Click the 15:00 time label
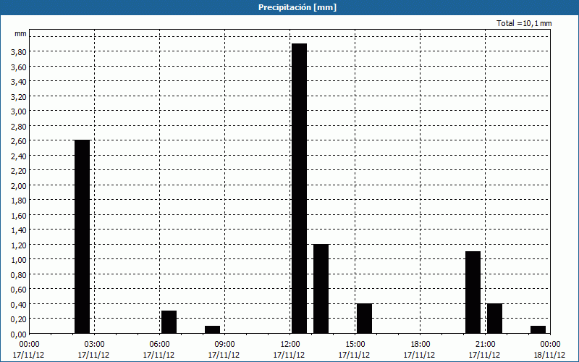This screenshot has width=579, height=362. point(355,345)
